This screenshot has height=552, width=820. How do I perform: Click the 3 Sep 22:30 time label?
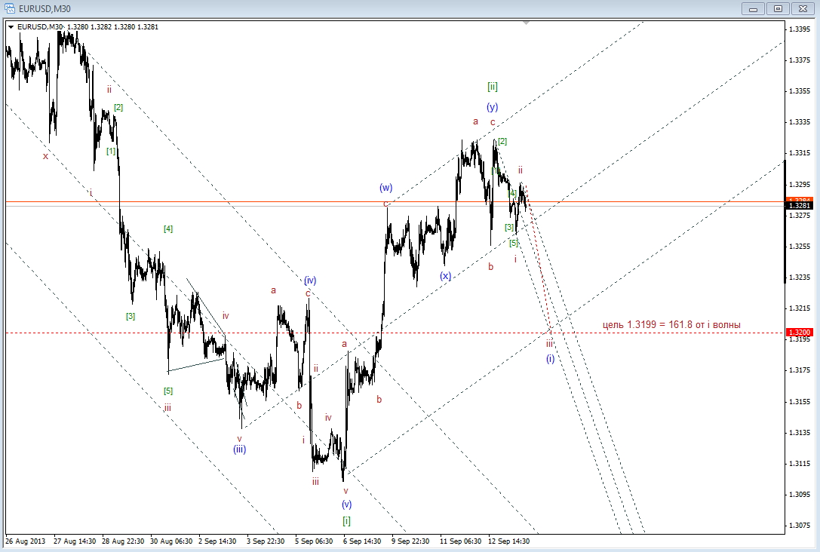pos(265,541)
